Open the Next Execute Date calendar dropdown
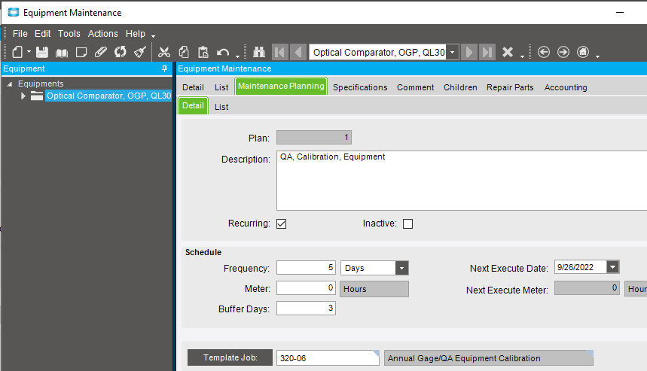This screenshot has width=647, height=371. (x=612, y=267)
